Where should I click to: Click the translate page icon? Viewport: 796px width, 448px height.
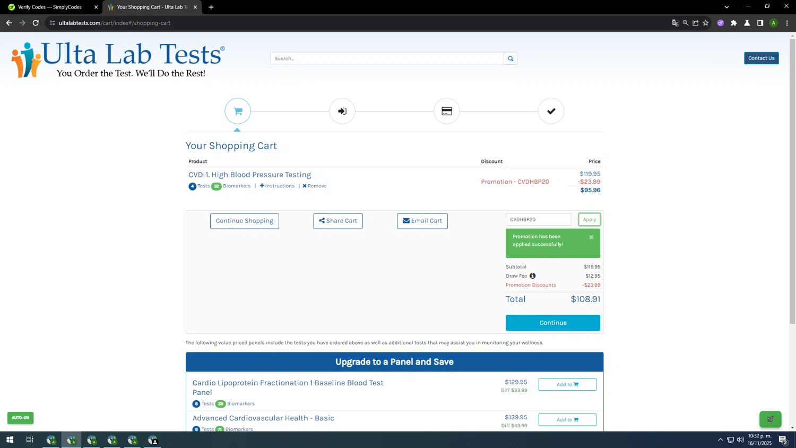[x=675, y=23]
